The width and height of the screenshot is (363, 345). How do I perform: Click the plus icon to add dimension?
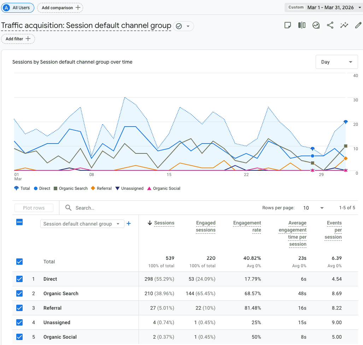click(129, 223)
